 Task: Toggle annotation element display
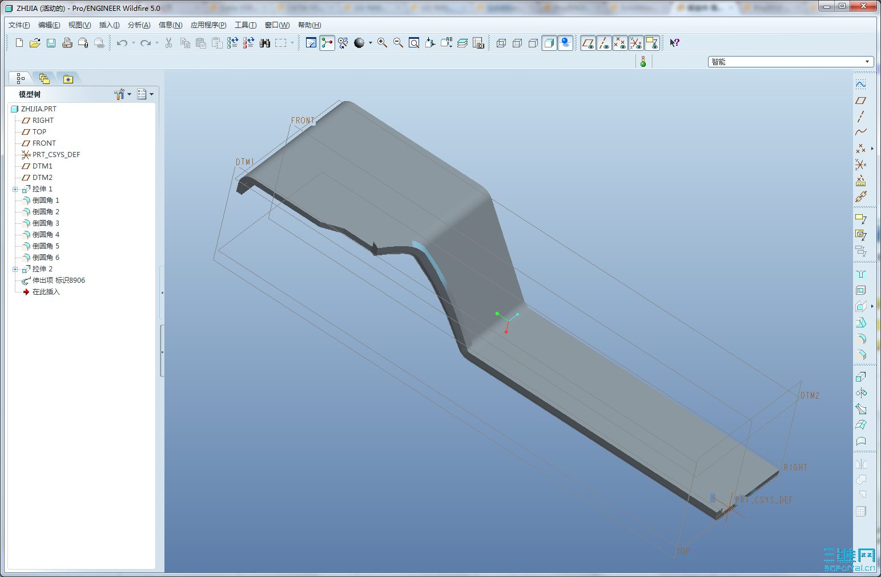652,43
